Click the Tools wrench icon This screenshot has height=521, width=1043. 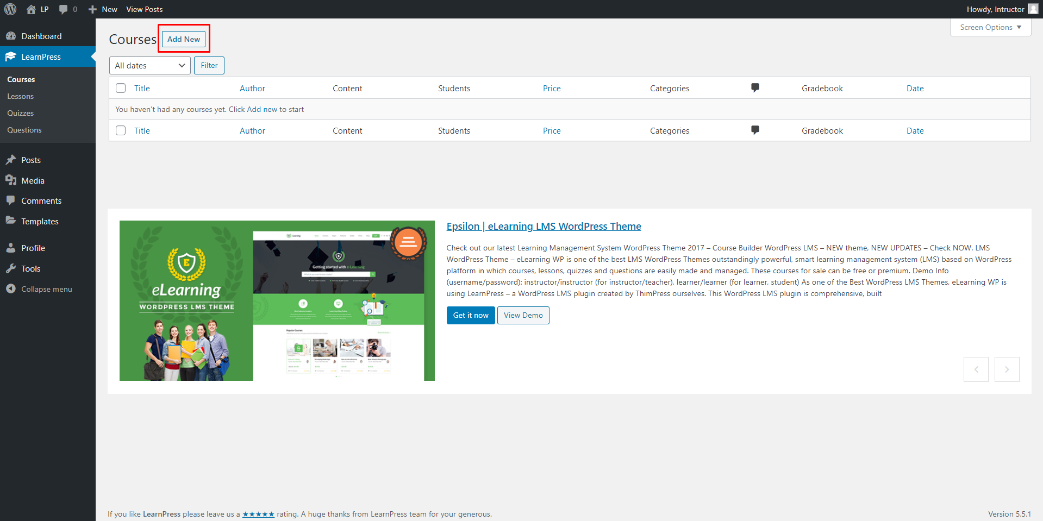pyautogui.click(x=11, y=268)
